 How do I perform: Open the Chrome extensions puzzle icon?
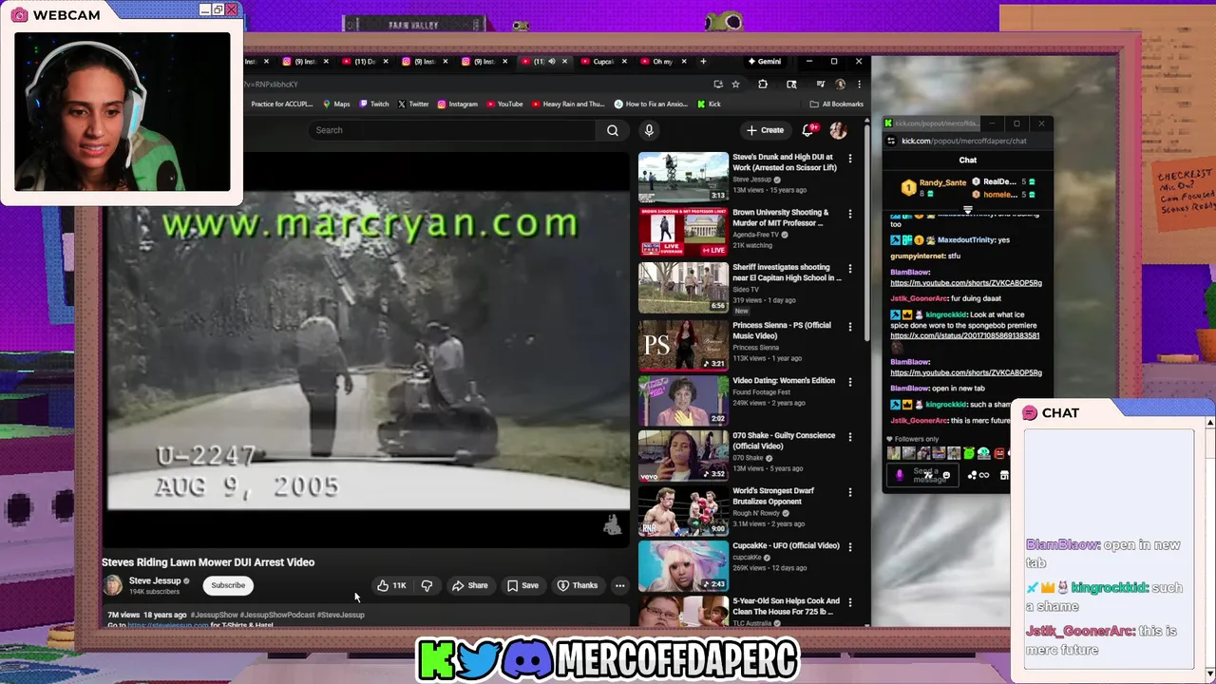click(762, 84)
